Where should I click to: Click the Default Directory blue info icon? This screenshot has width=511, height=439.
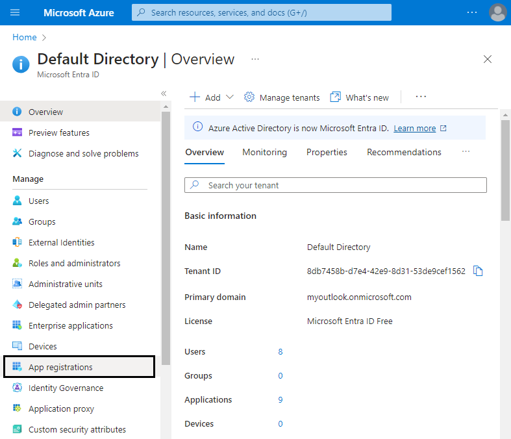point(21,64)
